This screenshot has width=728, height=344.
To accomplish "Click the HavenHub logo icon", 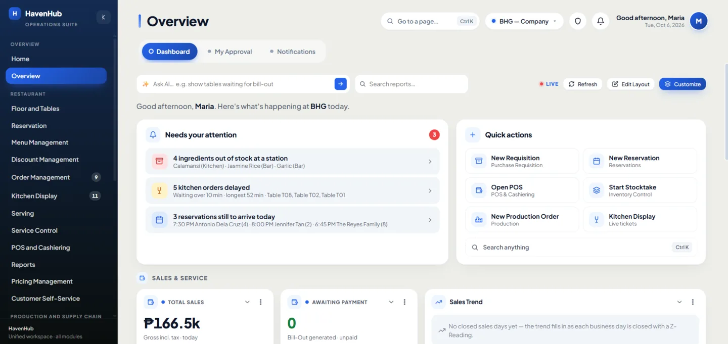I will (x=15, y=14).
